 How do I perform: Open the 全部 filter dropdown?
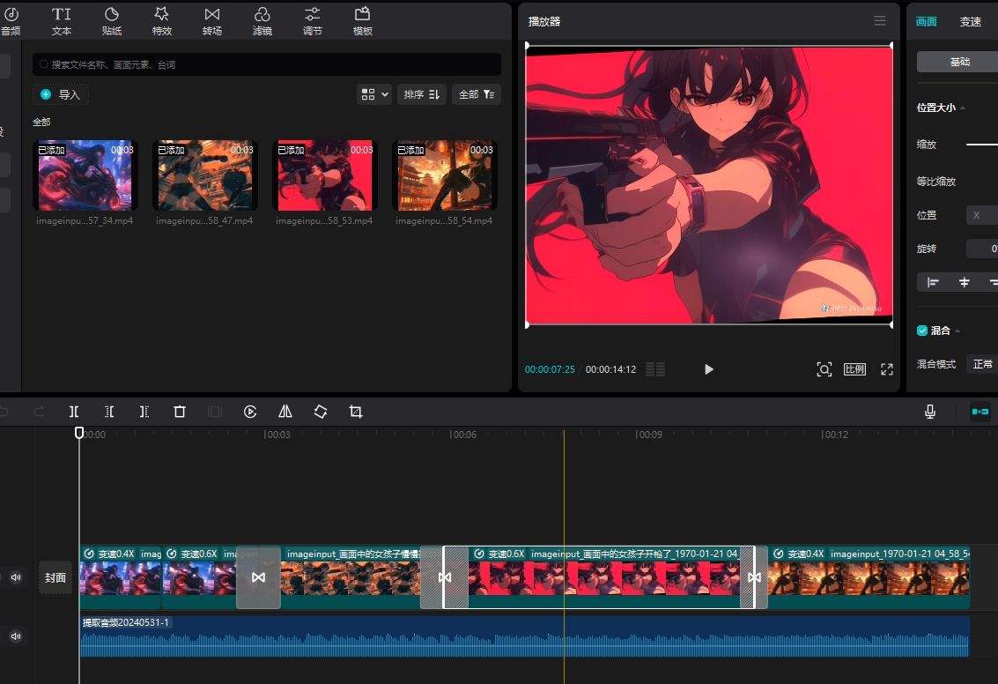pyautogui.click(x=477, y=94)
